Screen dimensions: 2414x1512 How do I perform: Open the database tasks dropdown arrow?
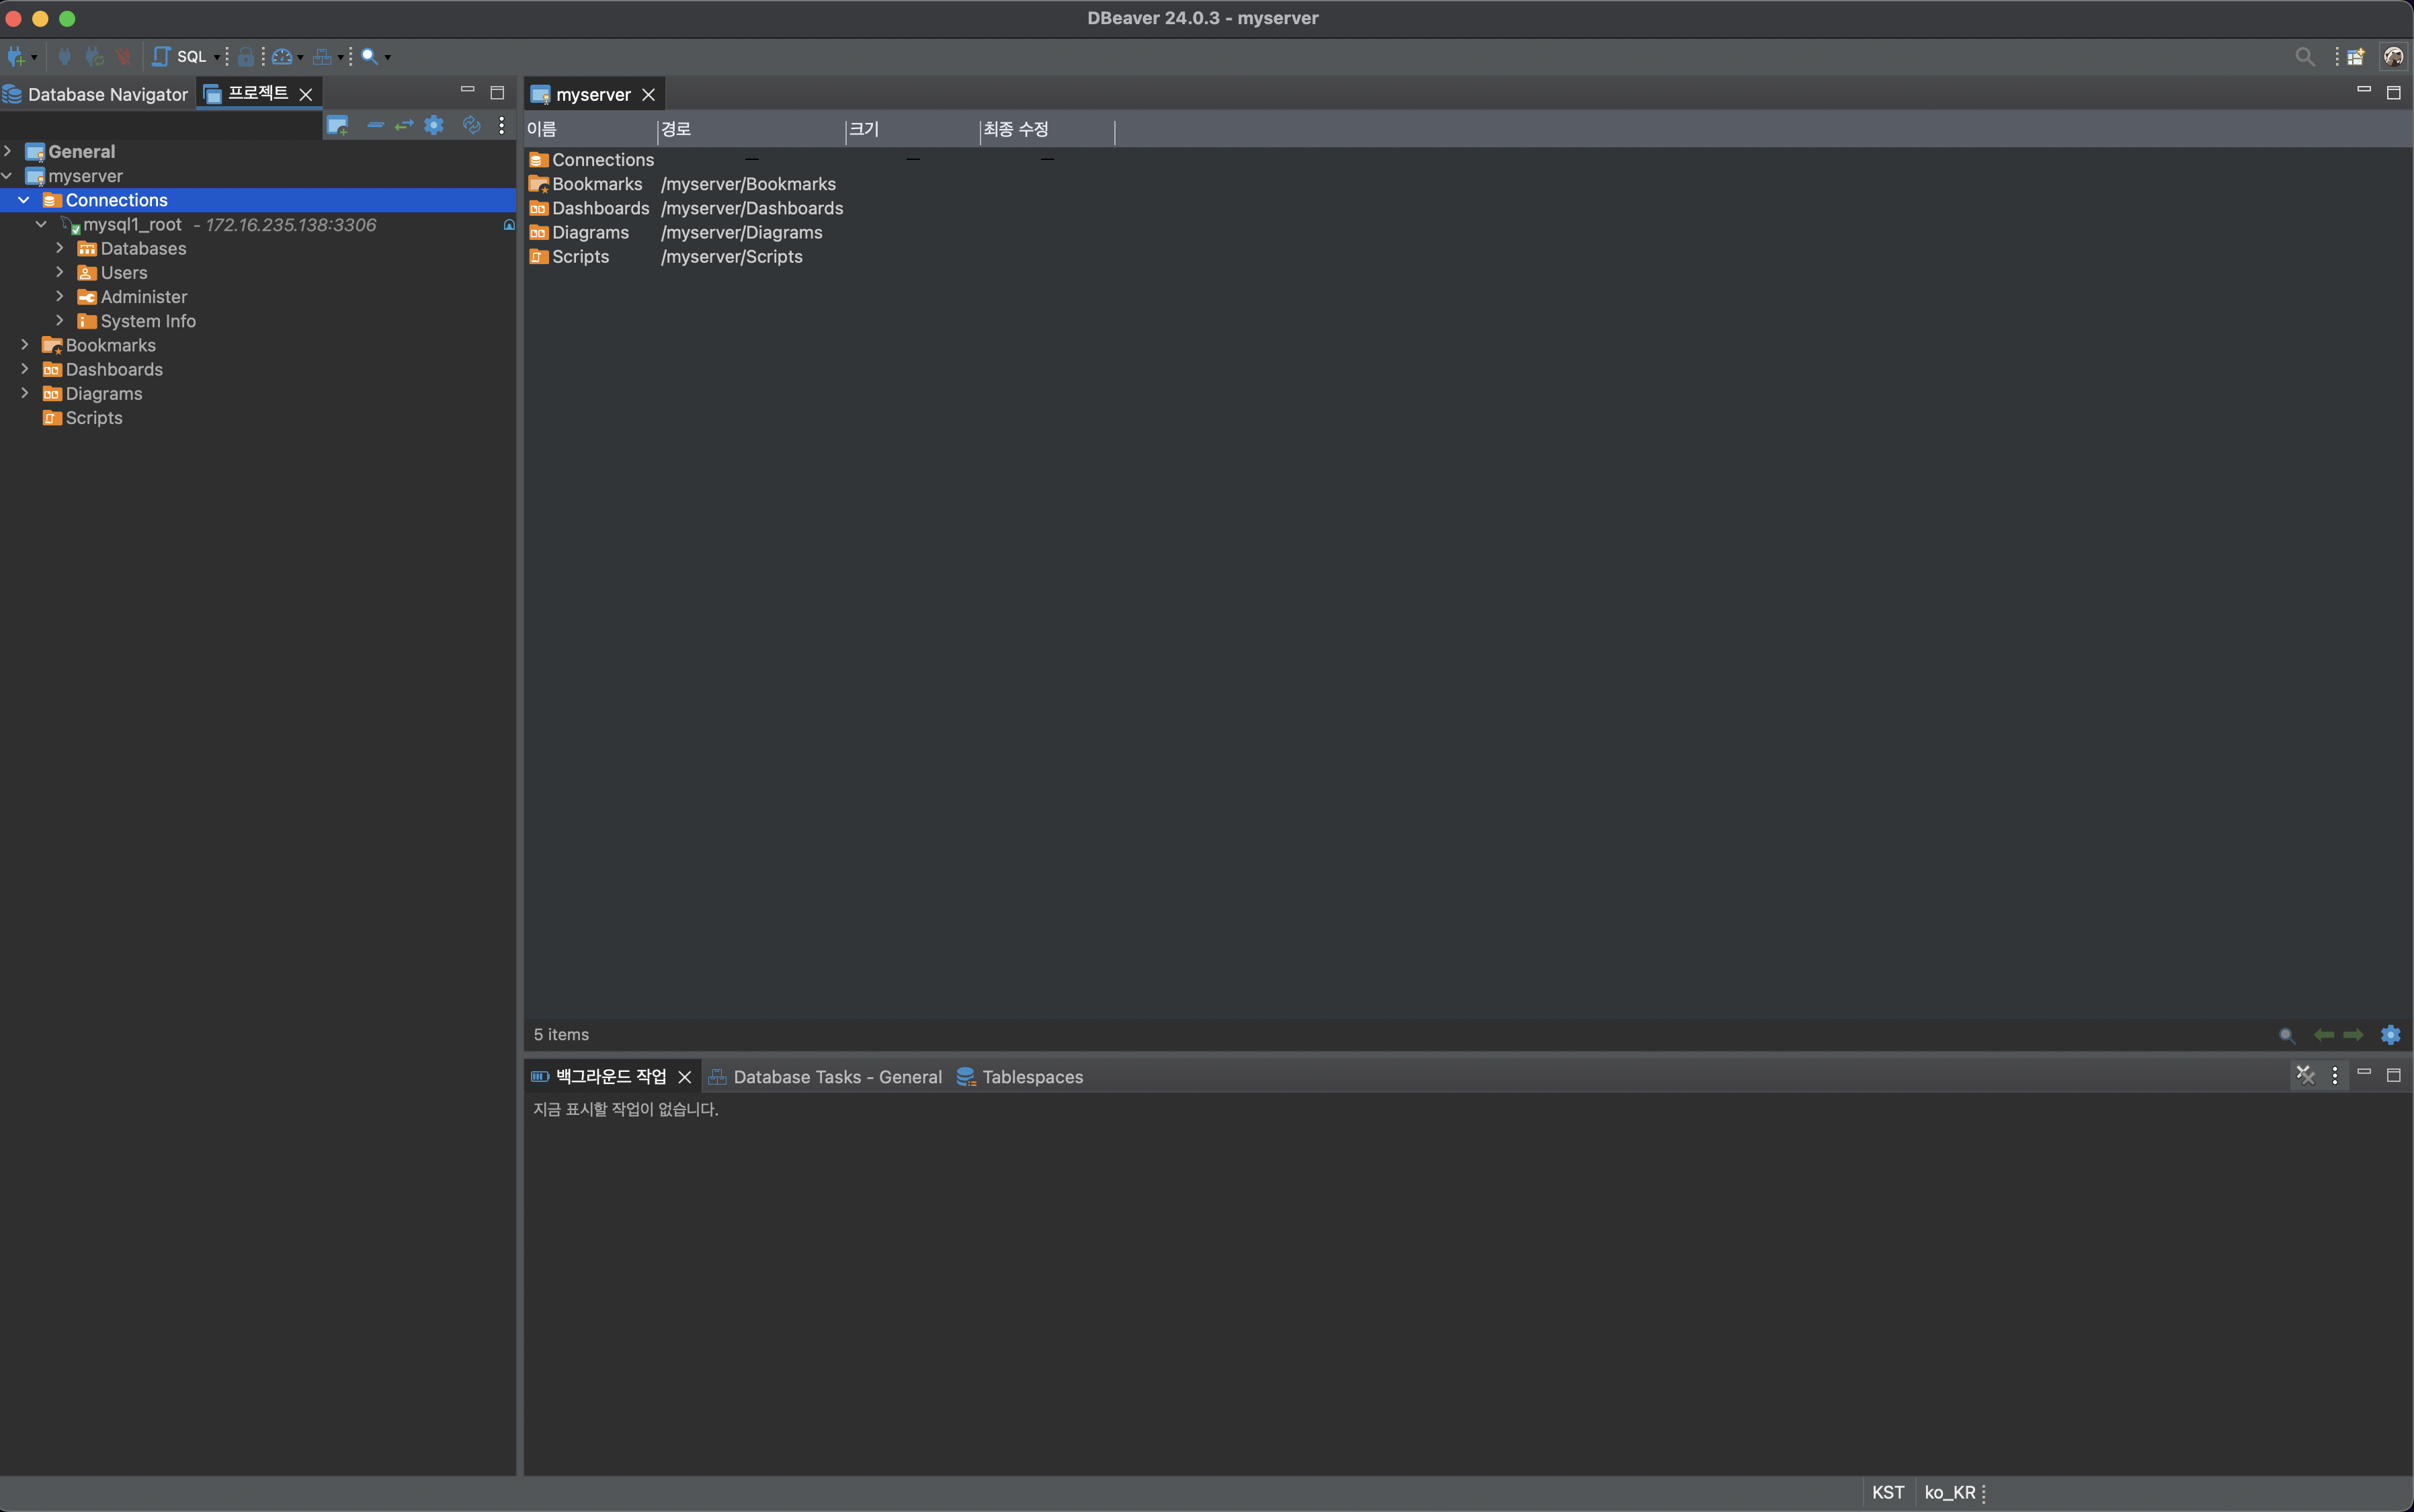(x=340, y=58)
